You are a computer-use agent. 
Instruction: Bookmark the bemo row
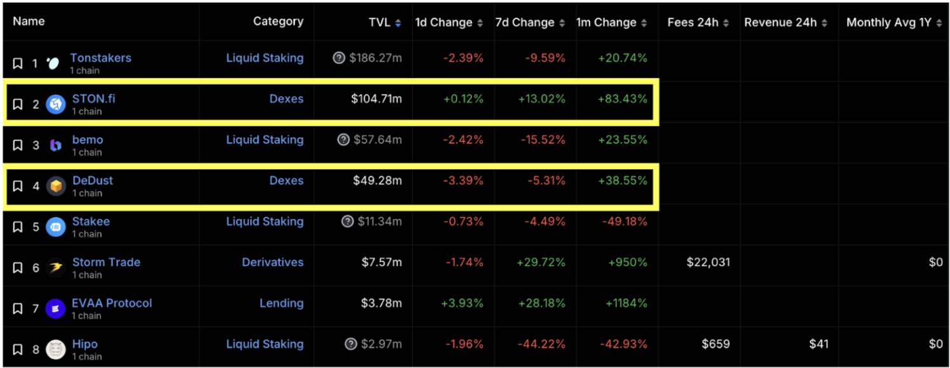[x=18, y=145]
